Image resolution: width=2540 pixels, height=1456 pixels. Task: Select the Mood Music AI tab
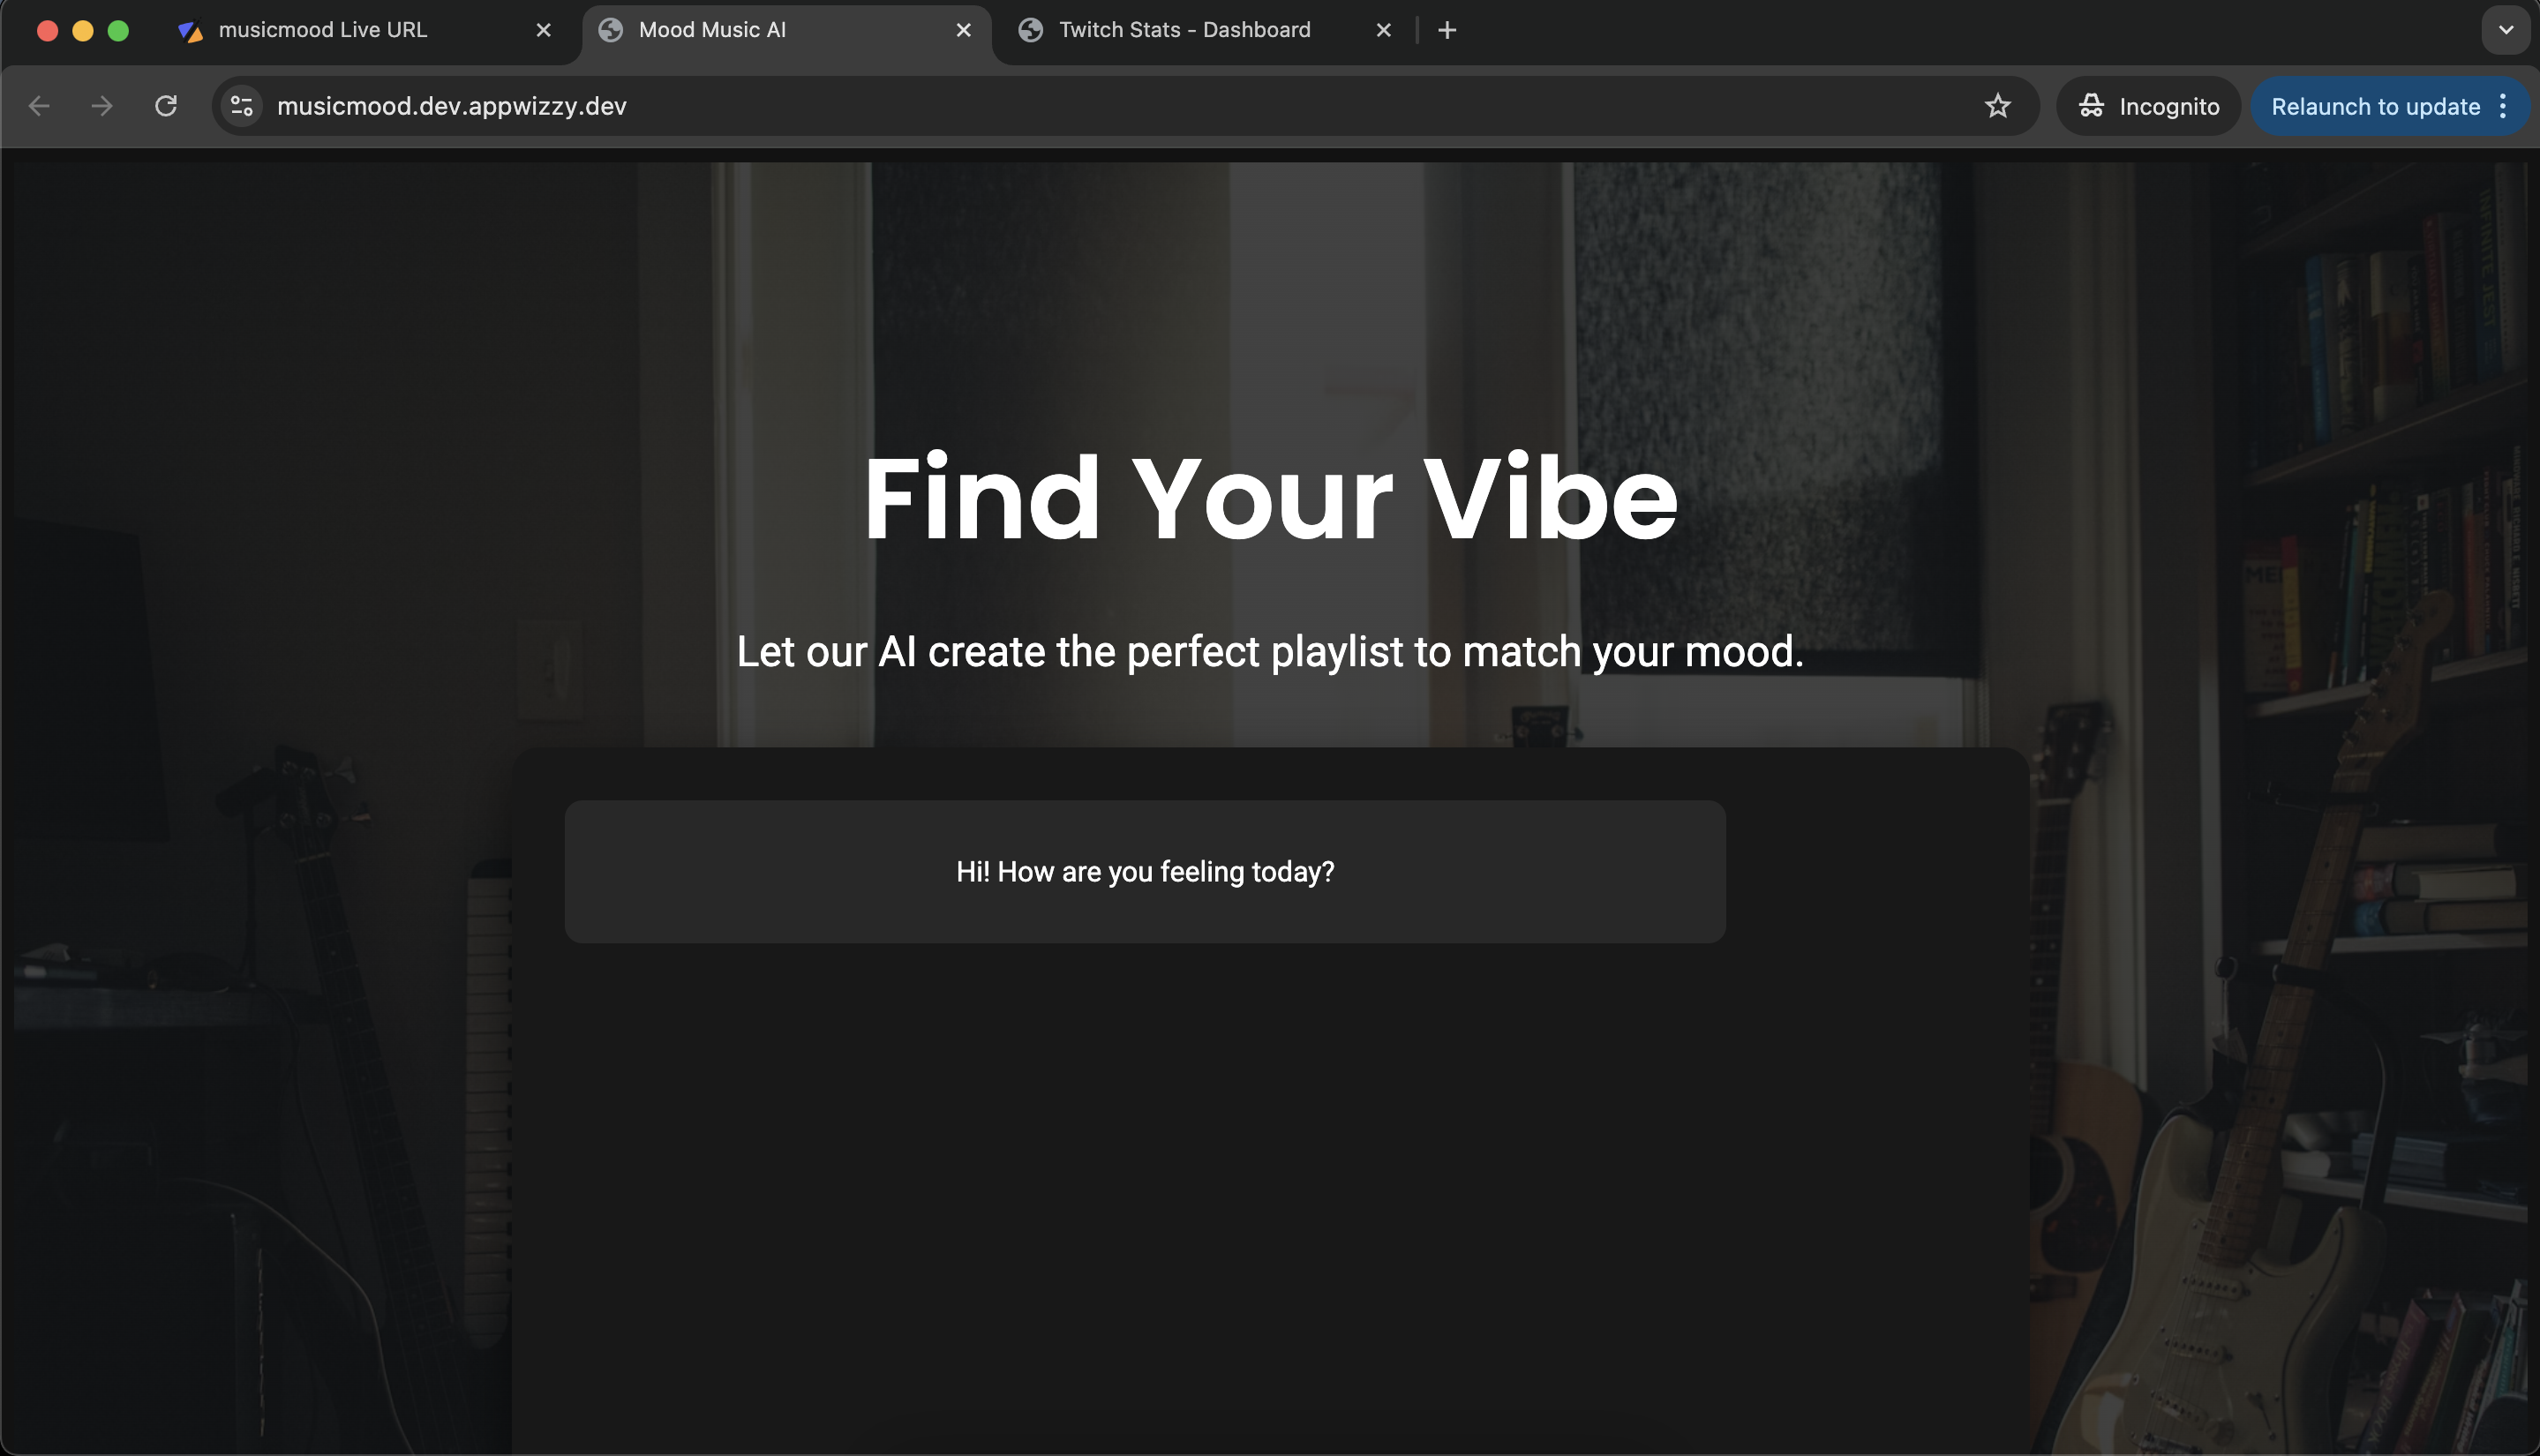click(712, 30)
